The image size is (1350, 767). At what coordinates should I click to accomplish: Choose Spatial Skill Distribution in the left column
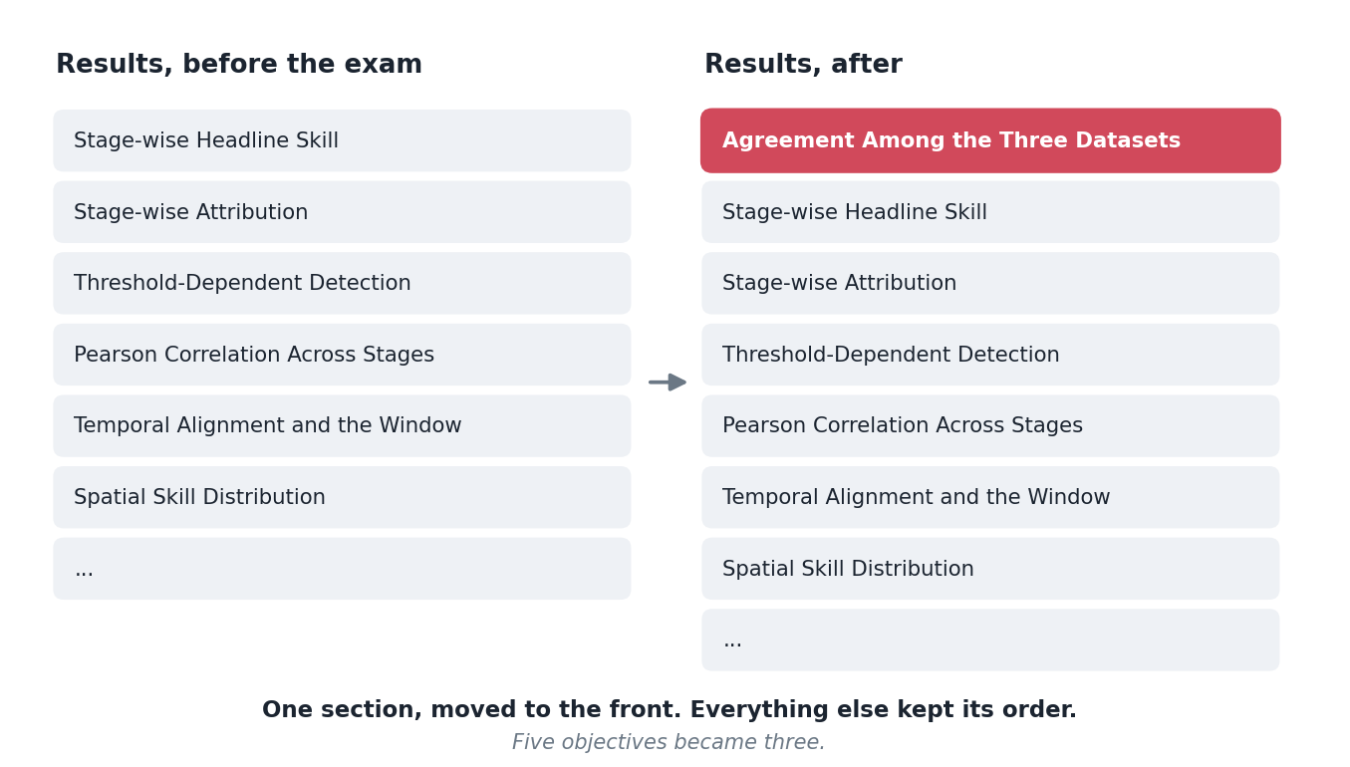coord(342,498)
